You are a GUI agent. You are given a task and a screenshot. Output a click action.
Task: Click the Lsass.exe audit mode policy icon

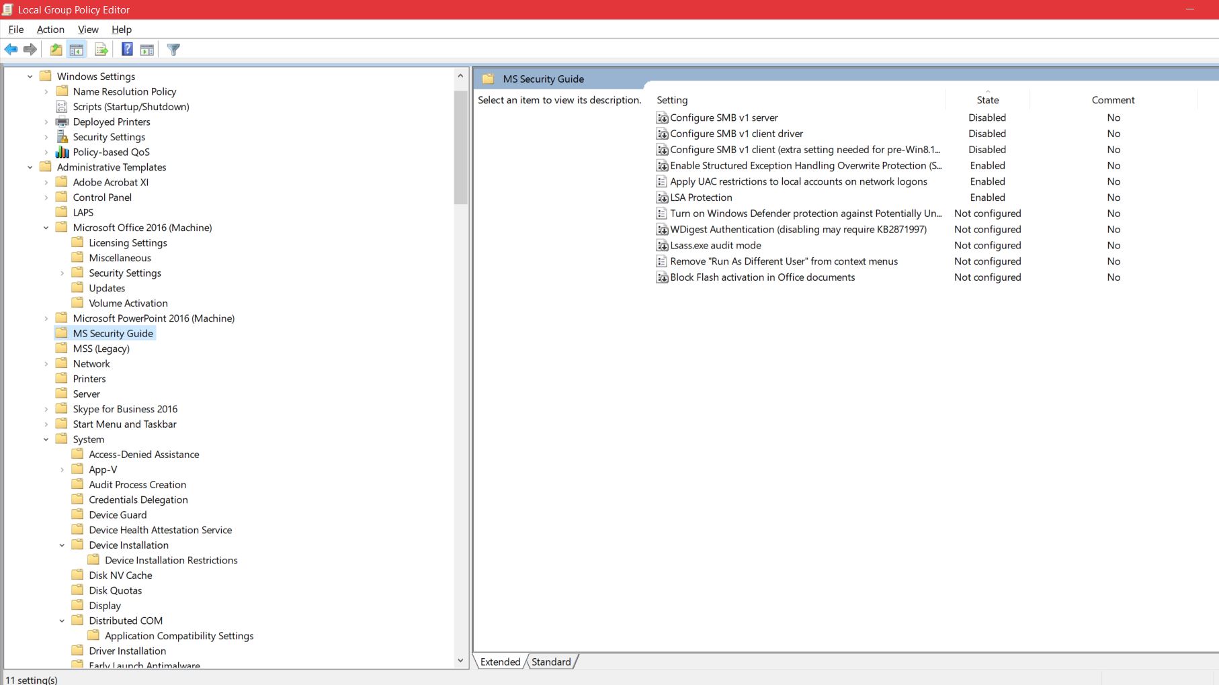point(662,245)
